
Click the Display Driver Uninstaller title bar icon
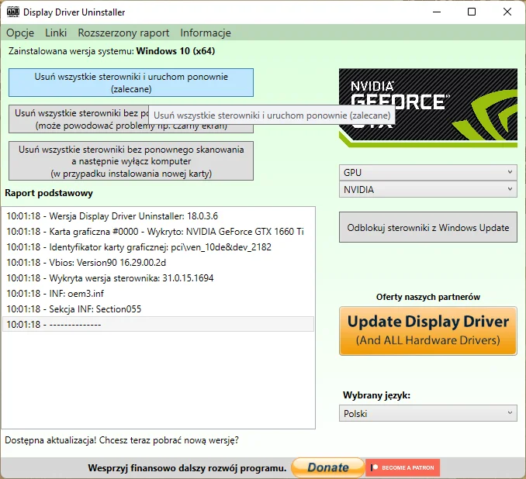12,12
